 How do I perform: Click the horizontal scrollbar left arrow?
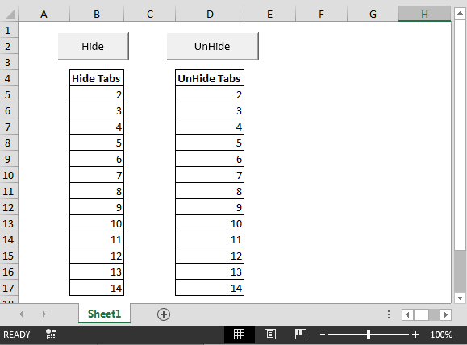pos(407,314)
